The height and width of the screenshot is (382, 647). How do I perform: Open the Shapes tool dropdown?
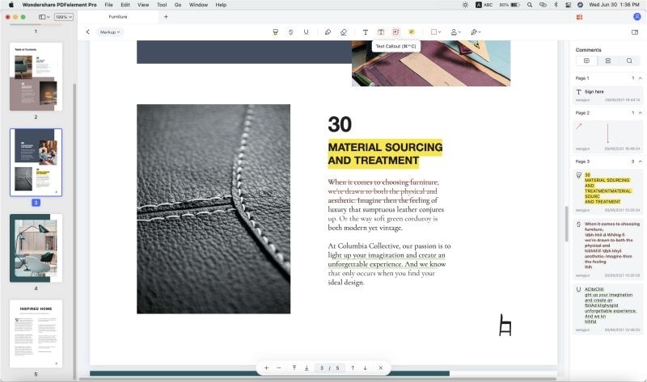pyautogui.click(x=436, y=32)
